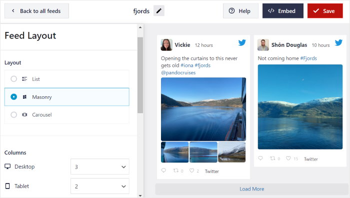The image size is (350, 198).
Task: Click Vickie's profile avatar
Action: [166, 45]
